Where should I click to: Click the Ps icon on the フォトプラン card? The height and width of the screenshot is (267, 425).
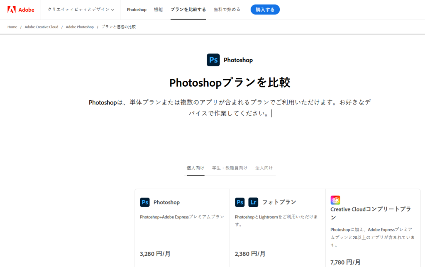pyautogui.click(x=239, y=202)
